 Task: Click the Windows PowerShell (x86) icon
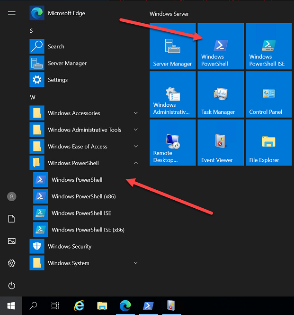click(x=41, y=196)
